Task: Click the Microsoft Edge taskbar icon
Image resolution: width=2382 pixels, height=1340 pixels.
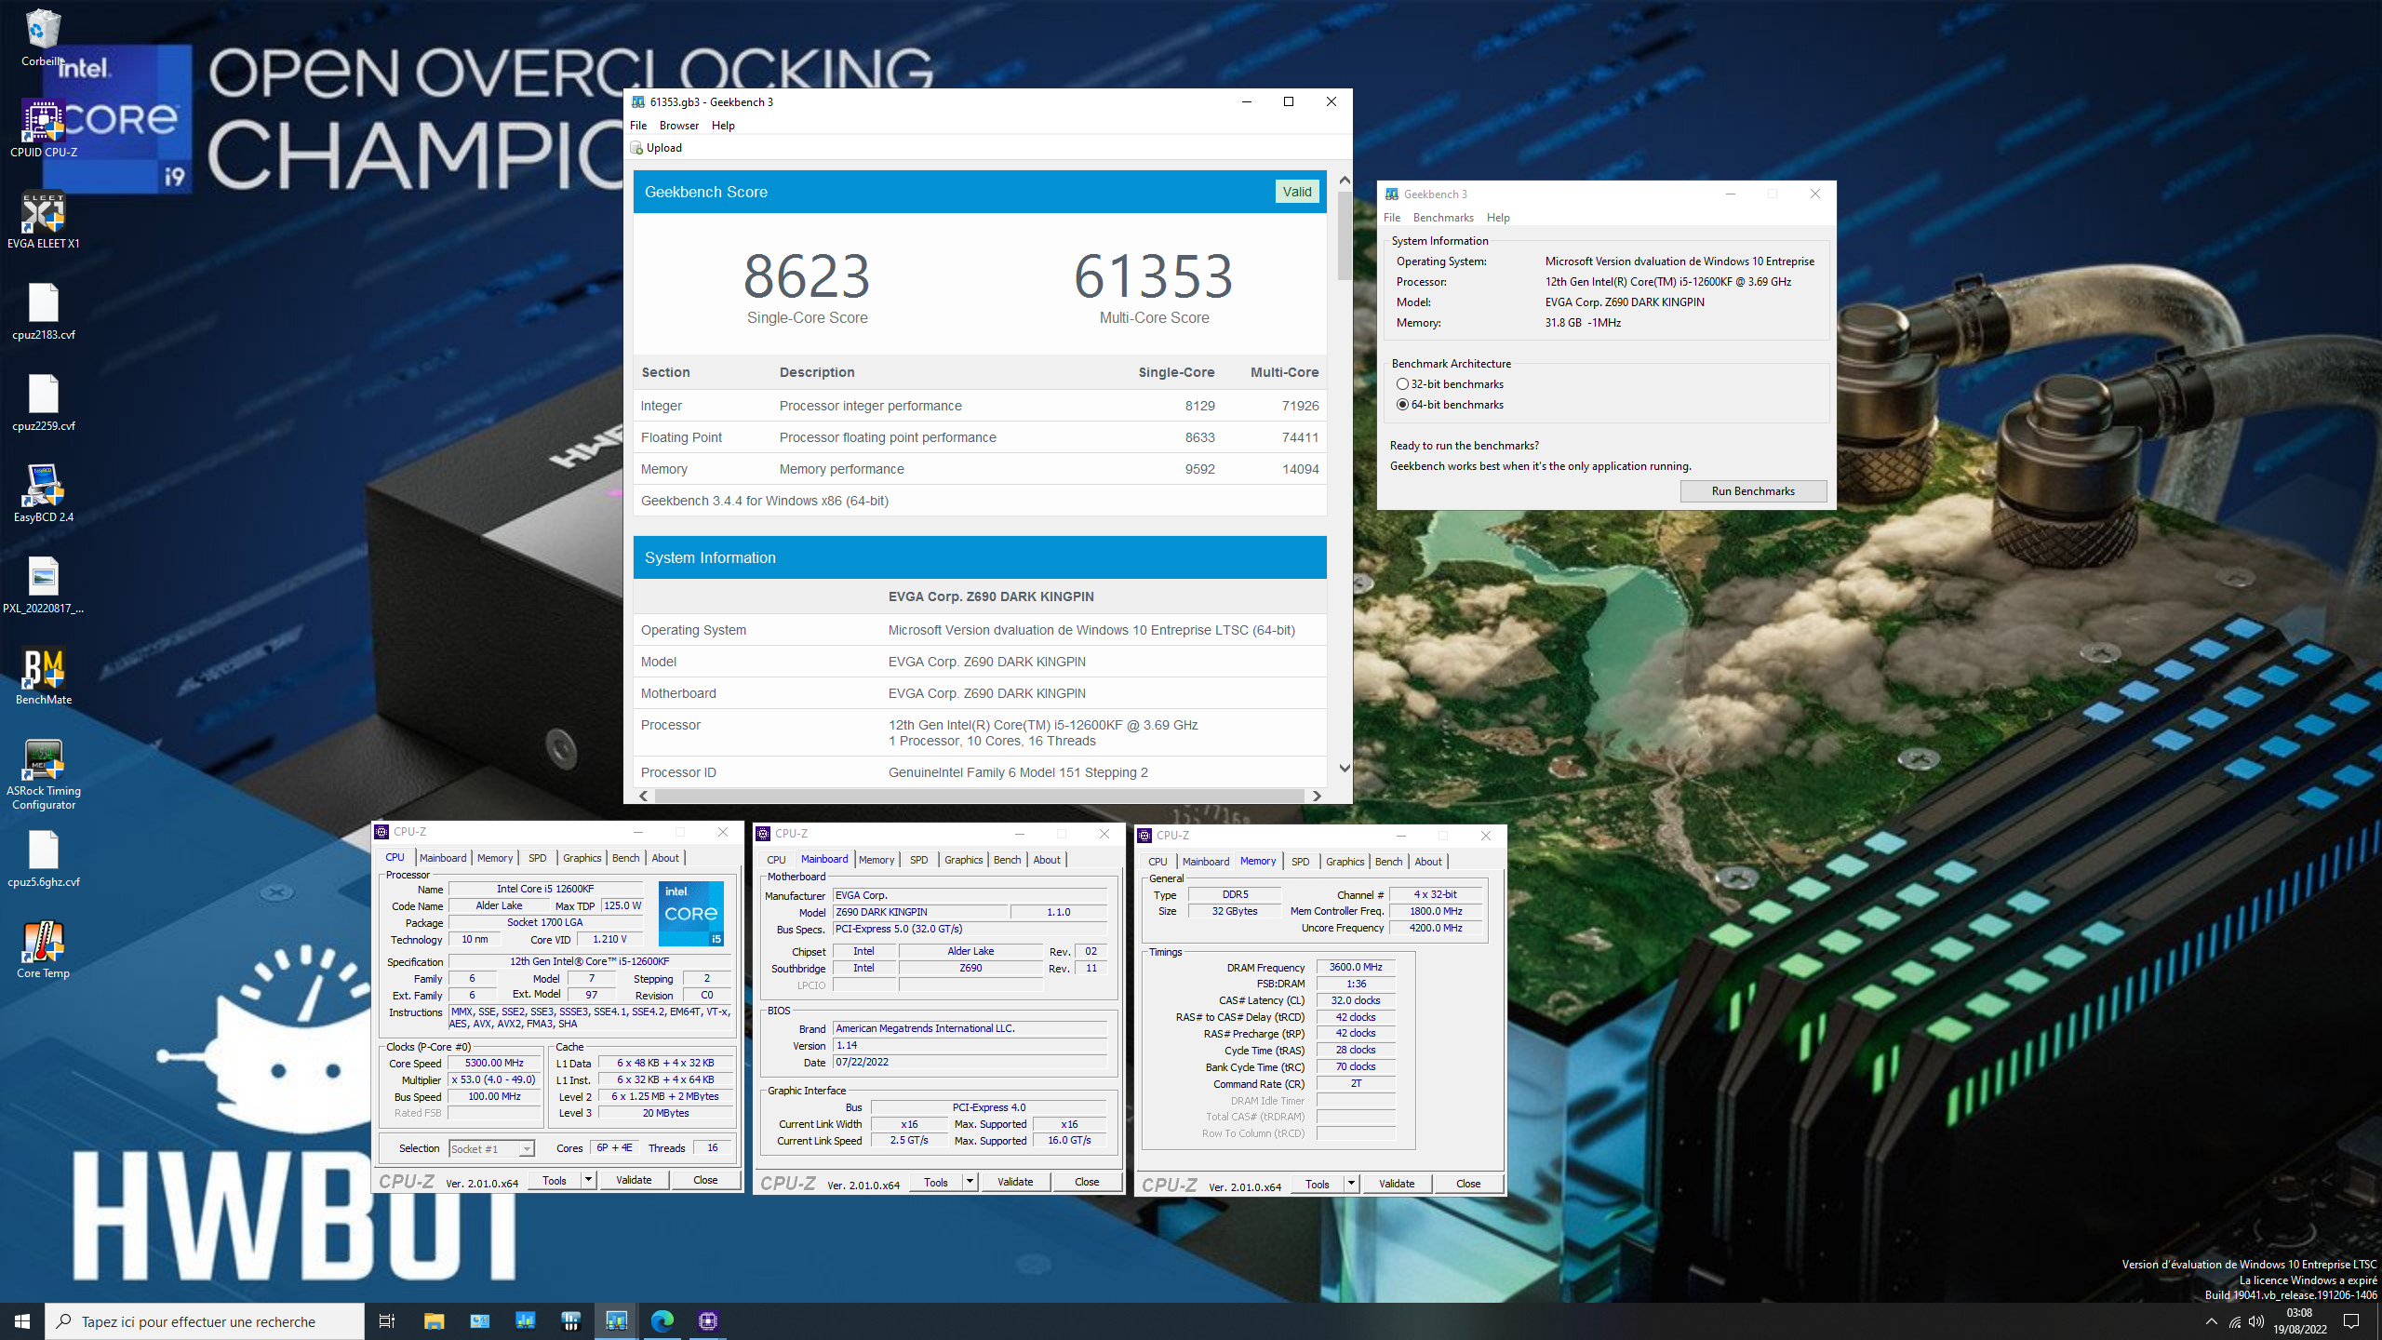Action: tap(662, 1320)
